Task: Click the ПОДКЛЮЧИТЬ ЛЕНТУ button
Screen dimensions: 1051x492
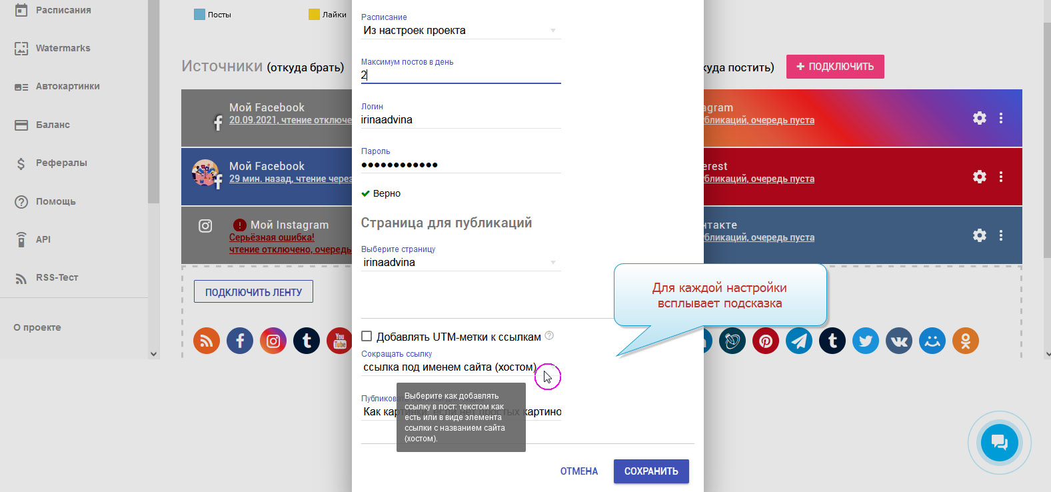Action: [253, 292]
